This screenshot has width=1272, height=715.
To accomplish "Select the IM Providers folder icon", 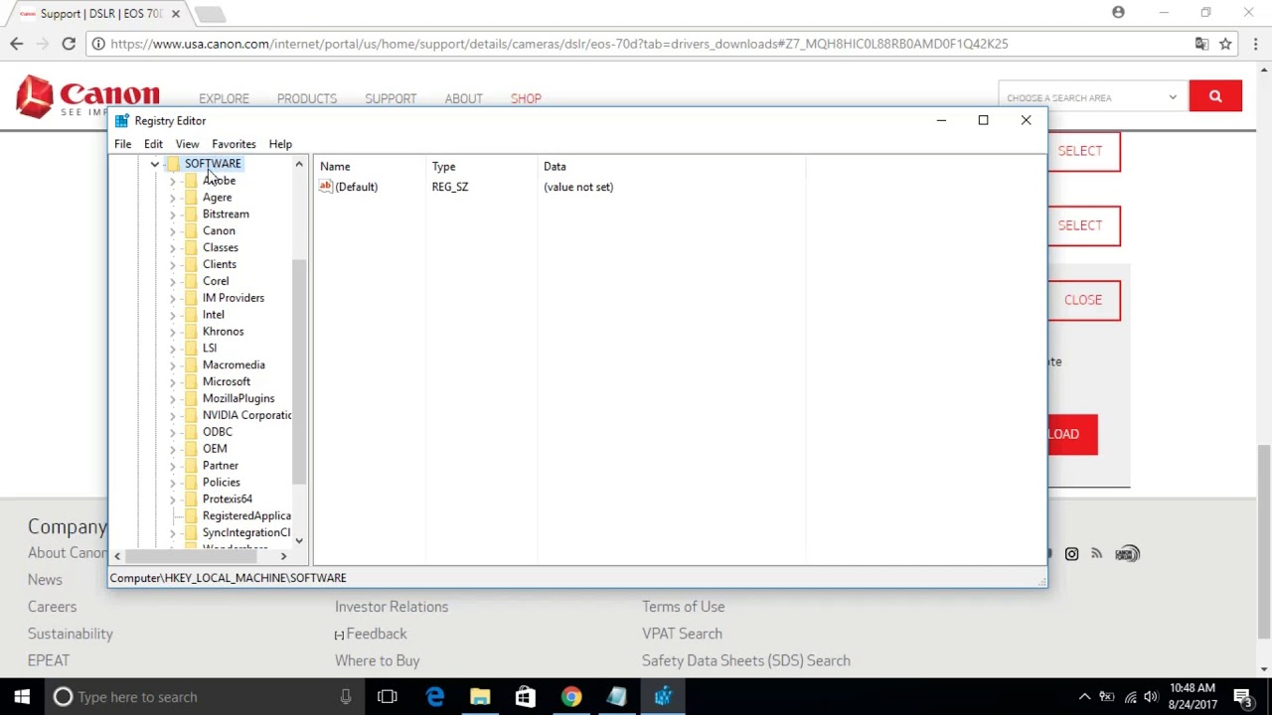I will (191, 298).
